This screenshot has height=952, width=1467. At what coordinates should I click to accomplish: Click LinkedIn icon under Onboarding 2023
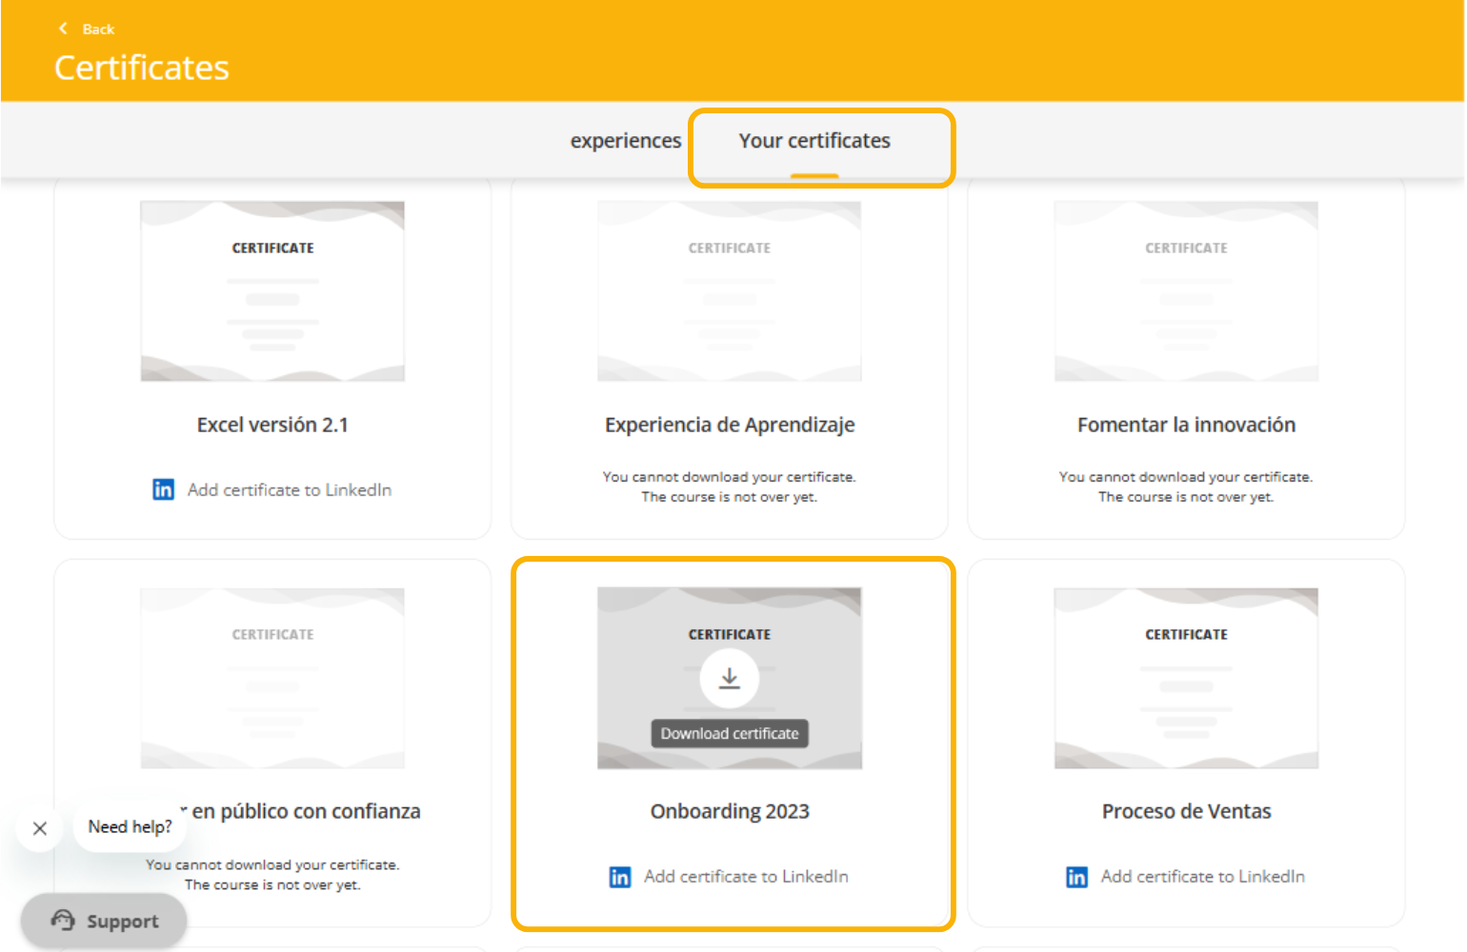pyautogui.click(x=620, y=877)
